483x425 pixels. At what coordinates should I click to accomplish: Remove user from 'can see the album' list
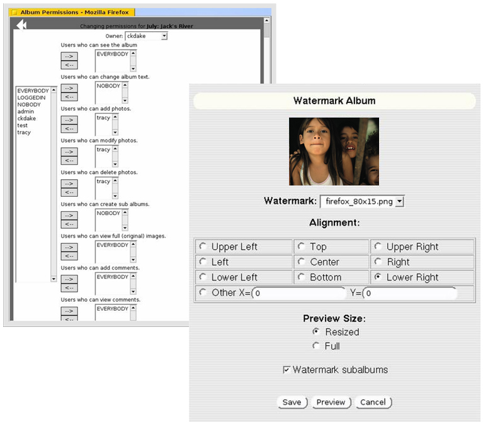69,65
